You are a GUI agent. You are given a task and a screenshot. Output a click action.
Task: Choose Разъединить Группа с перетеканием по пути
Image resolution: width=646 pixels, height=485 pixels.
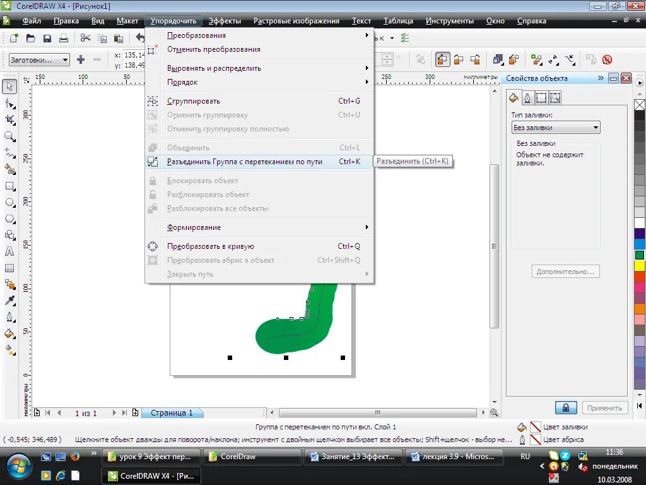259,162
